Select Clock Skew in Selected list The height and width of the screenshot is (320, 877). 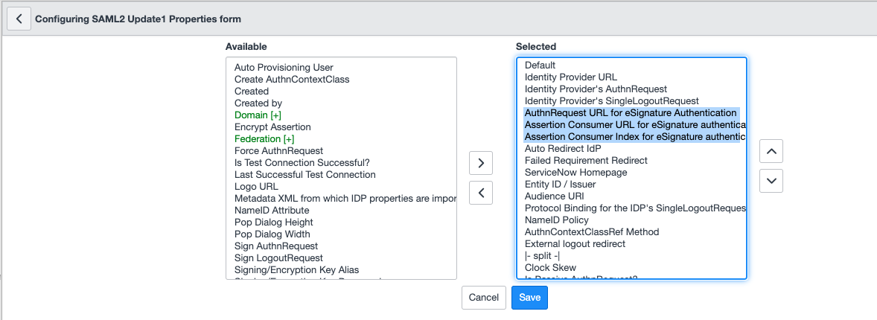550,268
